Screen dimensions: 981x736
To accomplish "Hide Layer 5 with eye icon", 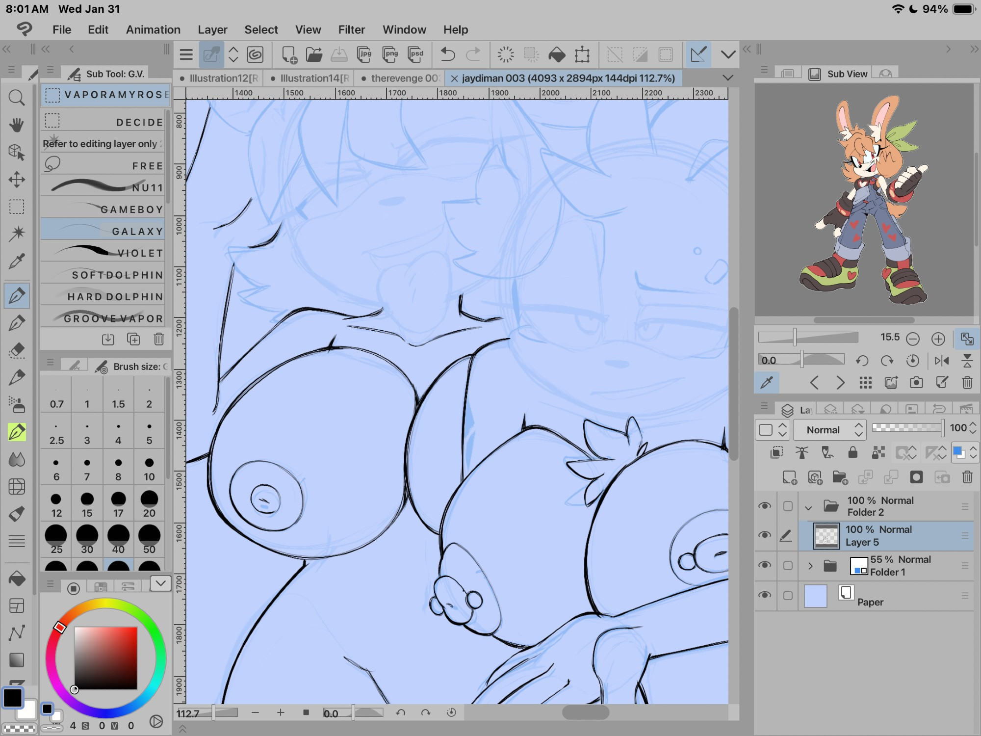I will click(764, 535).
